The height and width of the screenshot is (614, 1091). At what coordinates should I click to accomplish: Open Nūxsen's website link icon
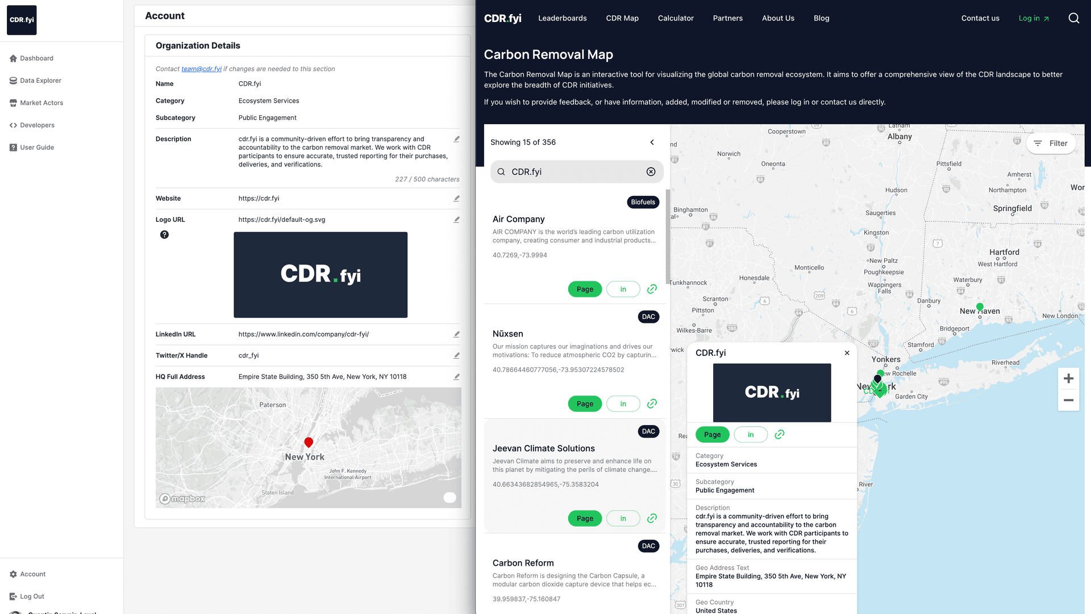[x=652, y=404]
